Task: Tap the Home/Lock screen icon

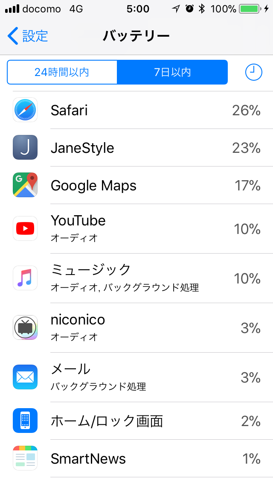Action: pyautogui.click(x=25, y=421)
